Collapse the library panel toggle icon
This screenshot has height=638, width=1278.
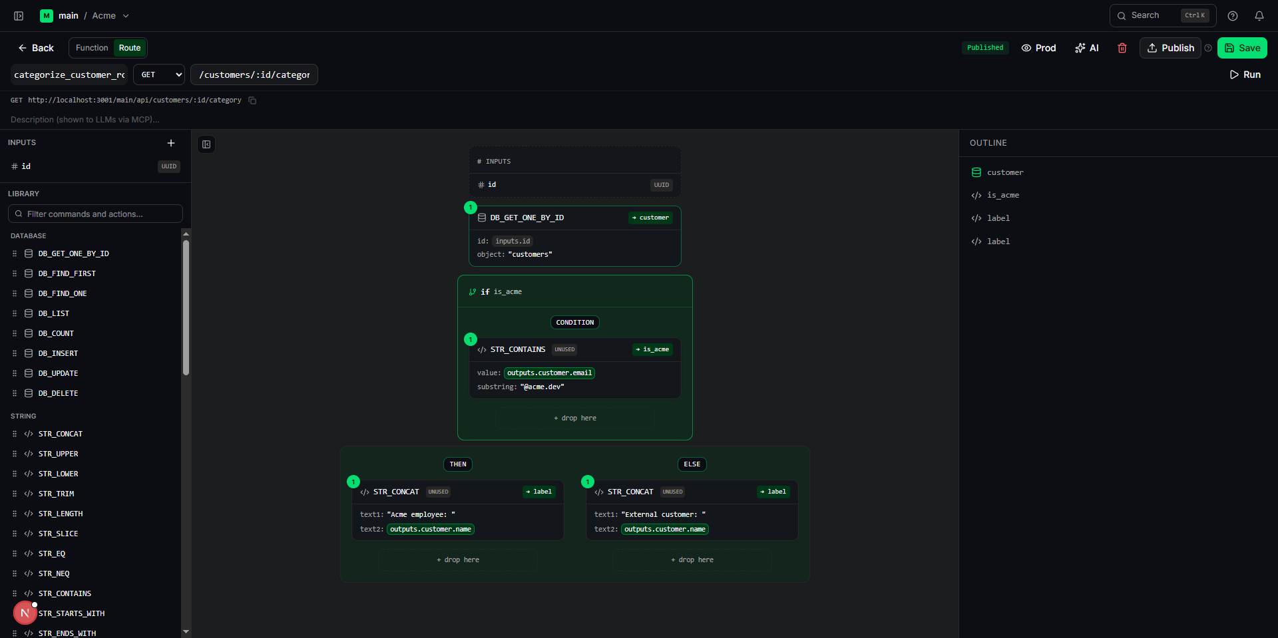207,144
